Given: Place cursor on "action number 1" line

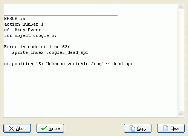Looking at the screenshot, I should pos(24,24).
